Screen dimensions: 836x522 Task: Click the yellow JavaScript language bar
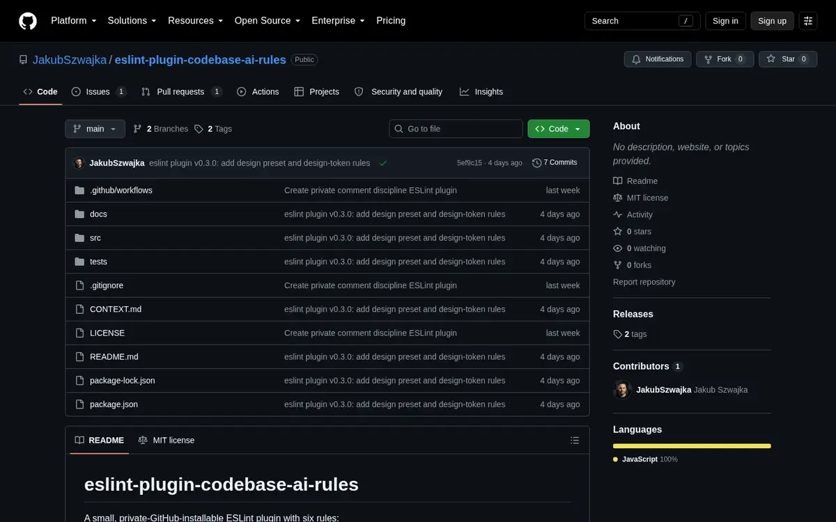tap(692, 446)
